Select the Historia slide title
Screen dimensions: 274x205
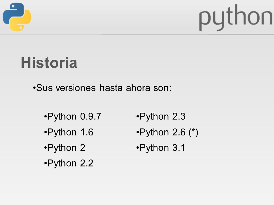(x=49, y=63)
